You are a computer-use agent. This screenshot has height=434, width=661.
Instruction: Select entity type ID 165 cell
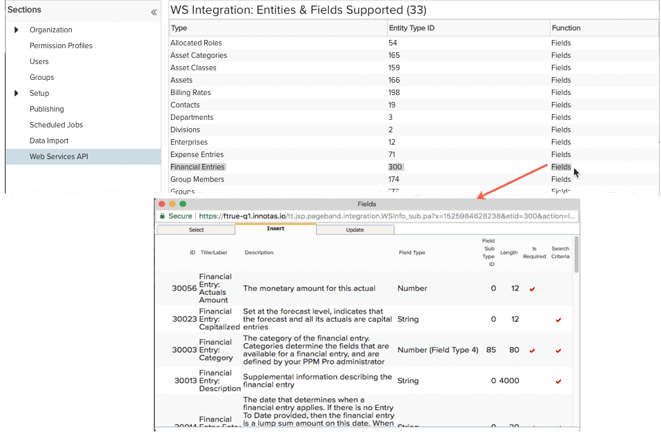(394, 55)
